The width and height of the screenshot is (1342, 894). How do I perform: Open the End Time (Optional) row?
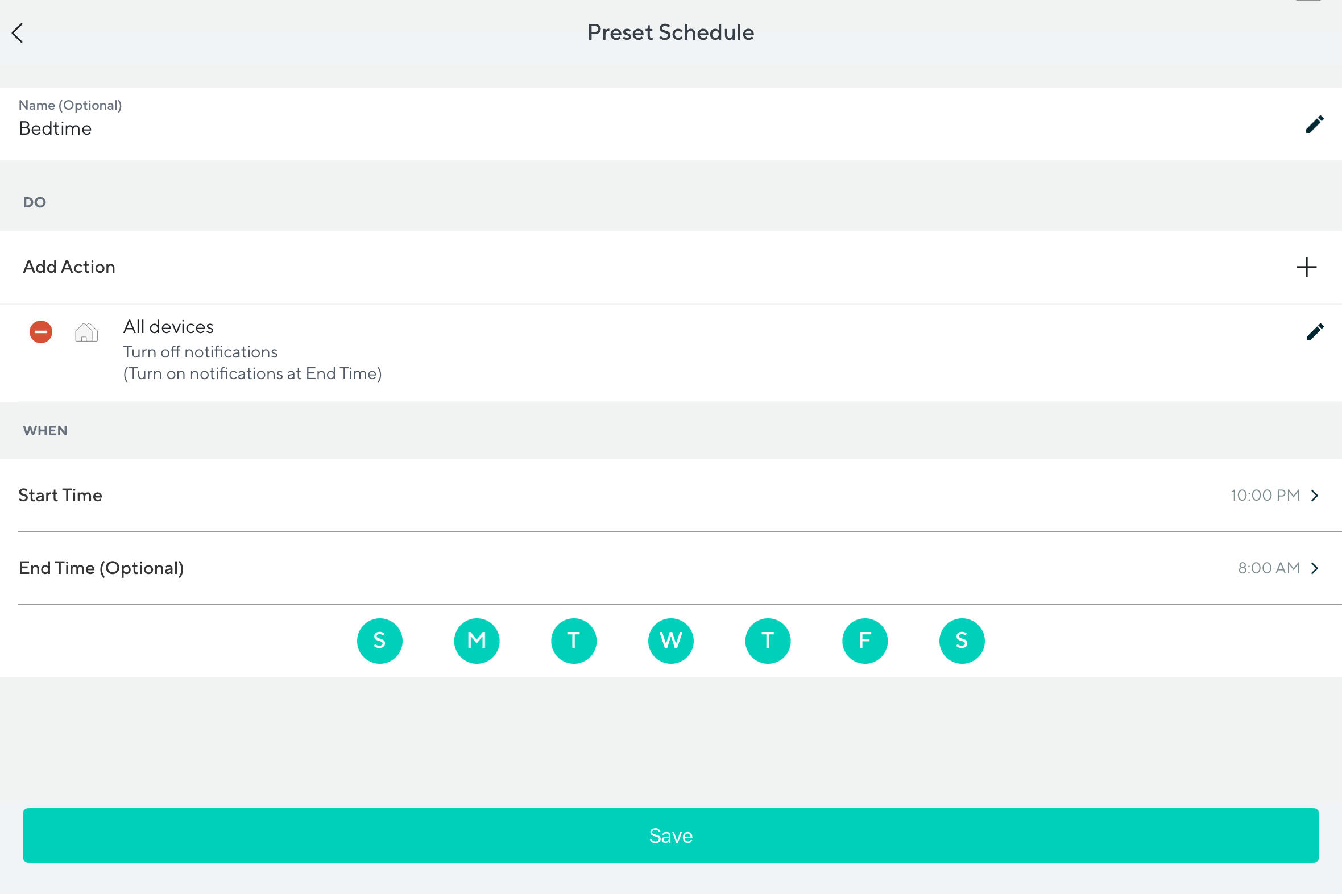tap(102, 568)
